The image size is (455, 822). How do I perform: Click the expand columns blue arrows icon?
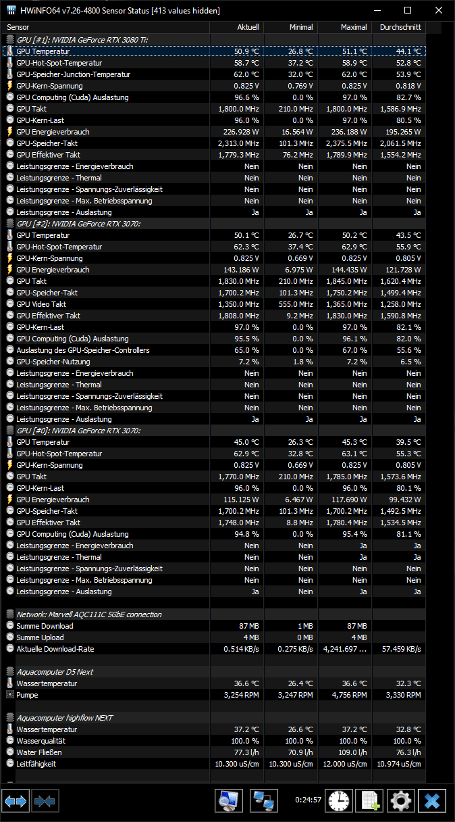16,801
